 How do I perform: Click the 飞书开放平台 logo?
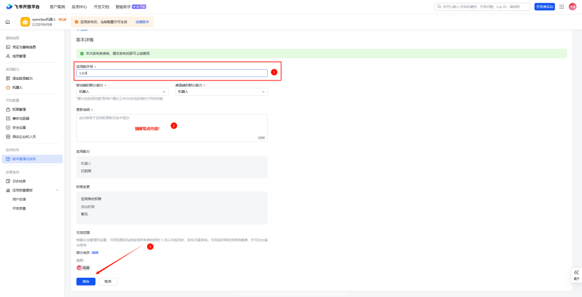23,7
